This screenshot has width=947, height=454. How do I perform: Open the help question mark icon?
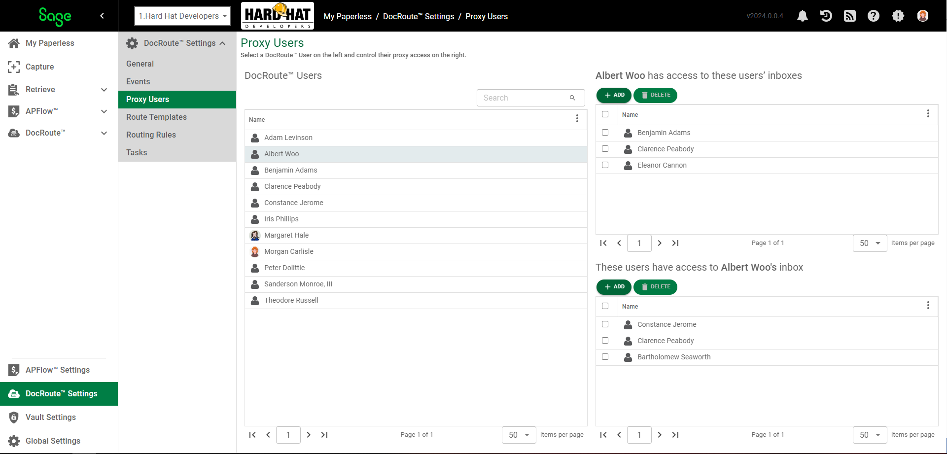(874, 16)
